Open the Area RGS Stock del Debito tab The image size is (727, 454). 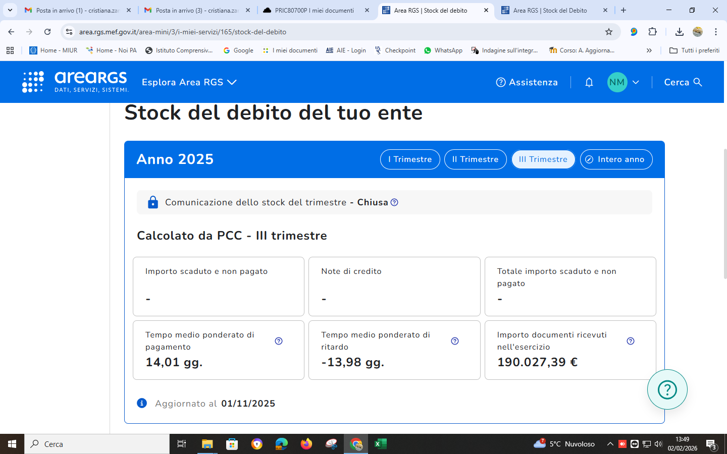tap(550, 10)
